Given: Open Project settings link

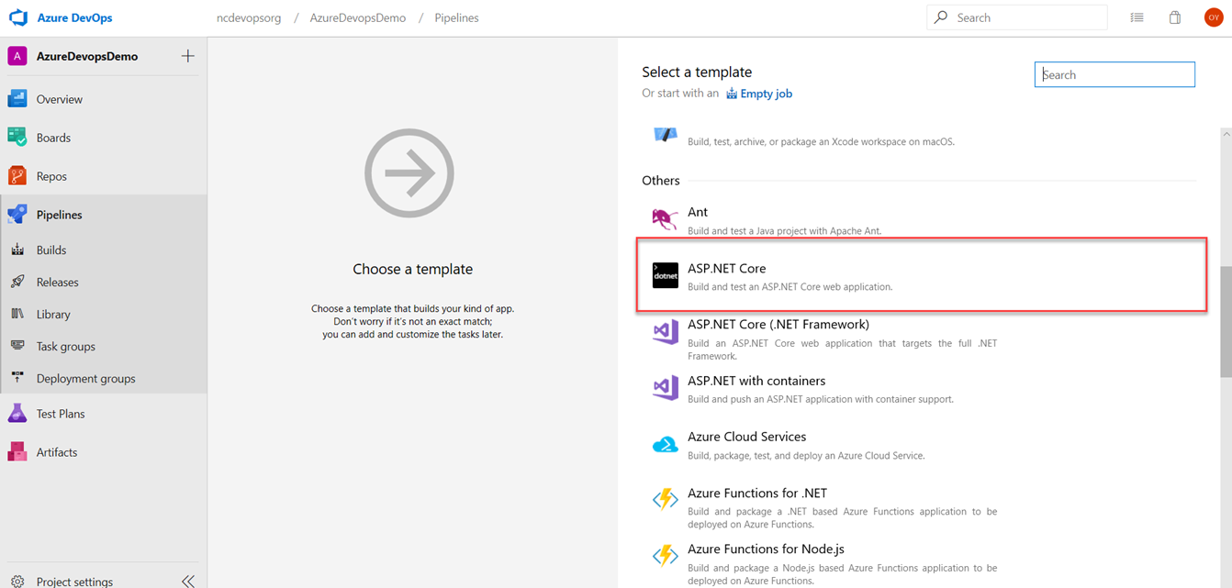Looking at the screenshot, I should pos(75,582).
